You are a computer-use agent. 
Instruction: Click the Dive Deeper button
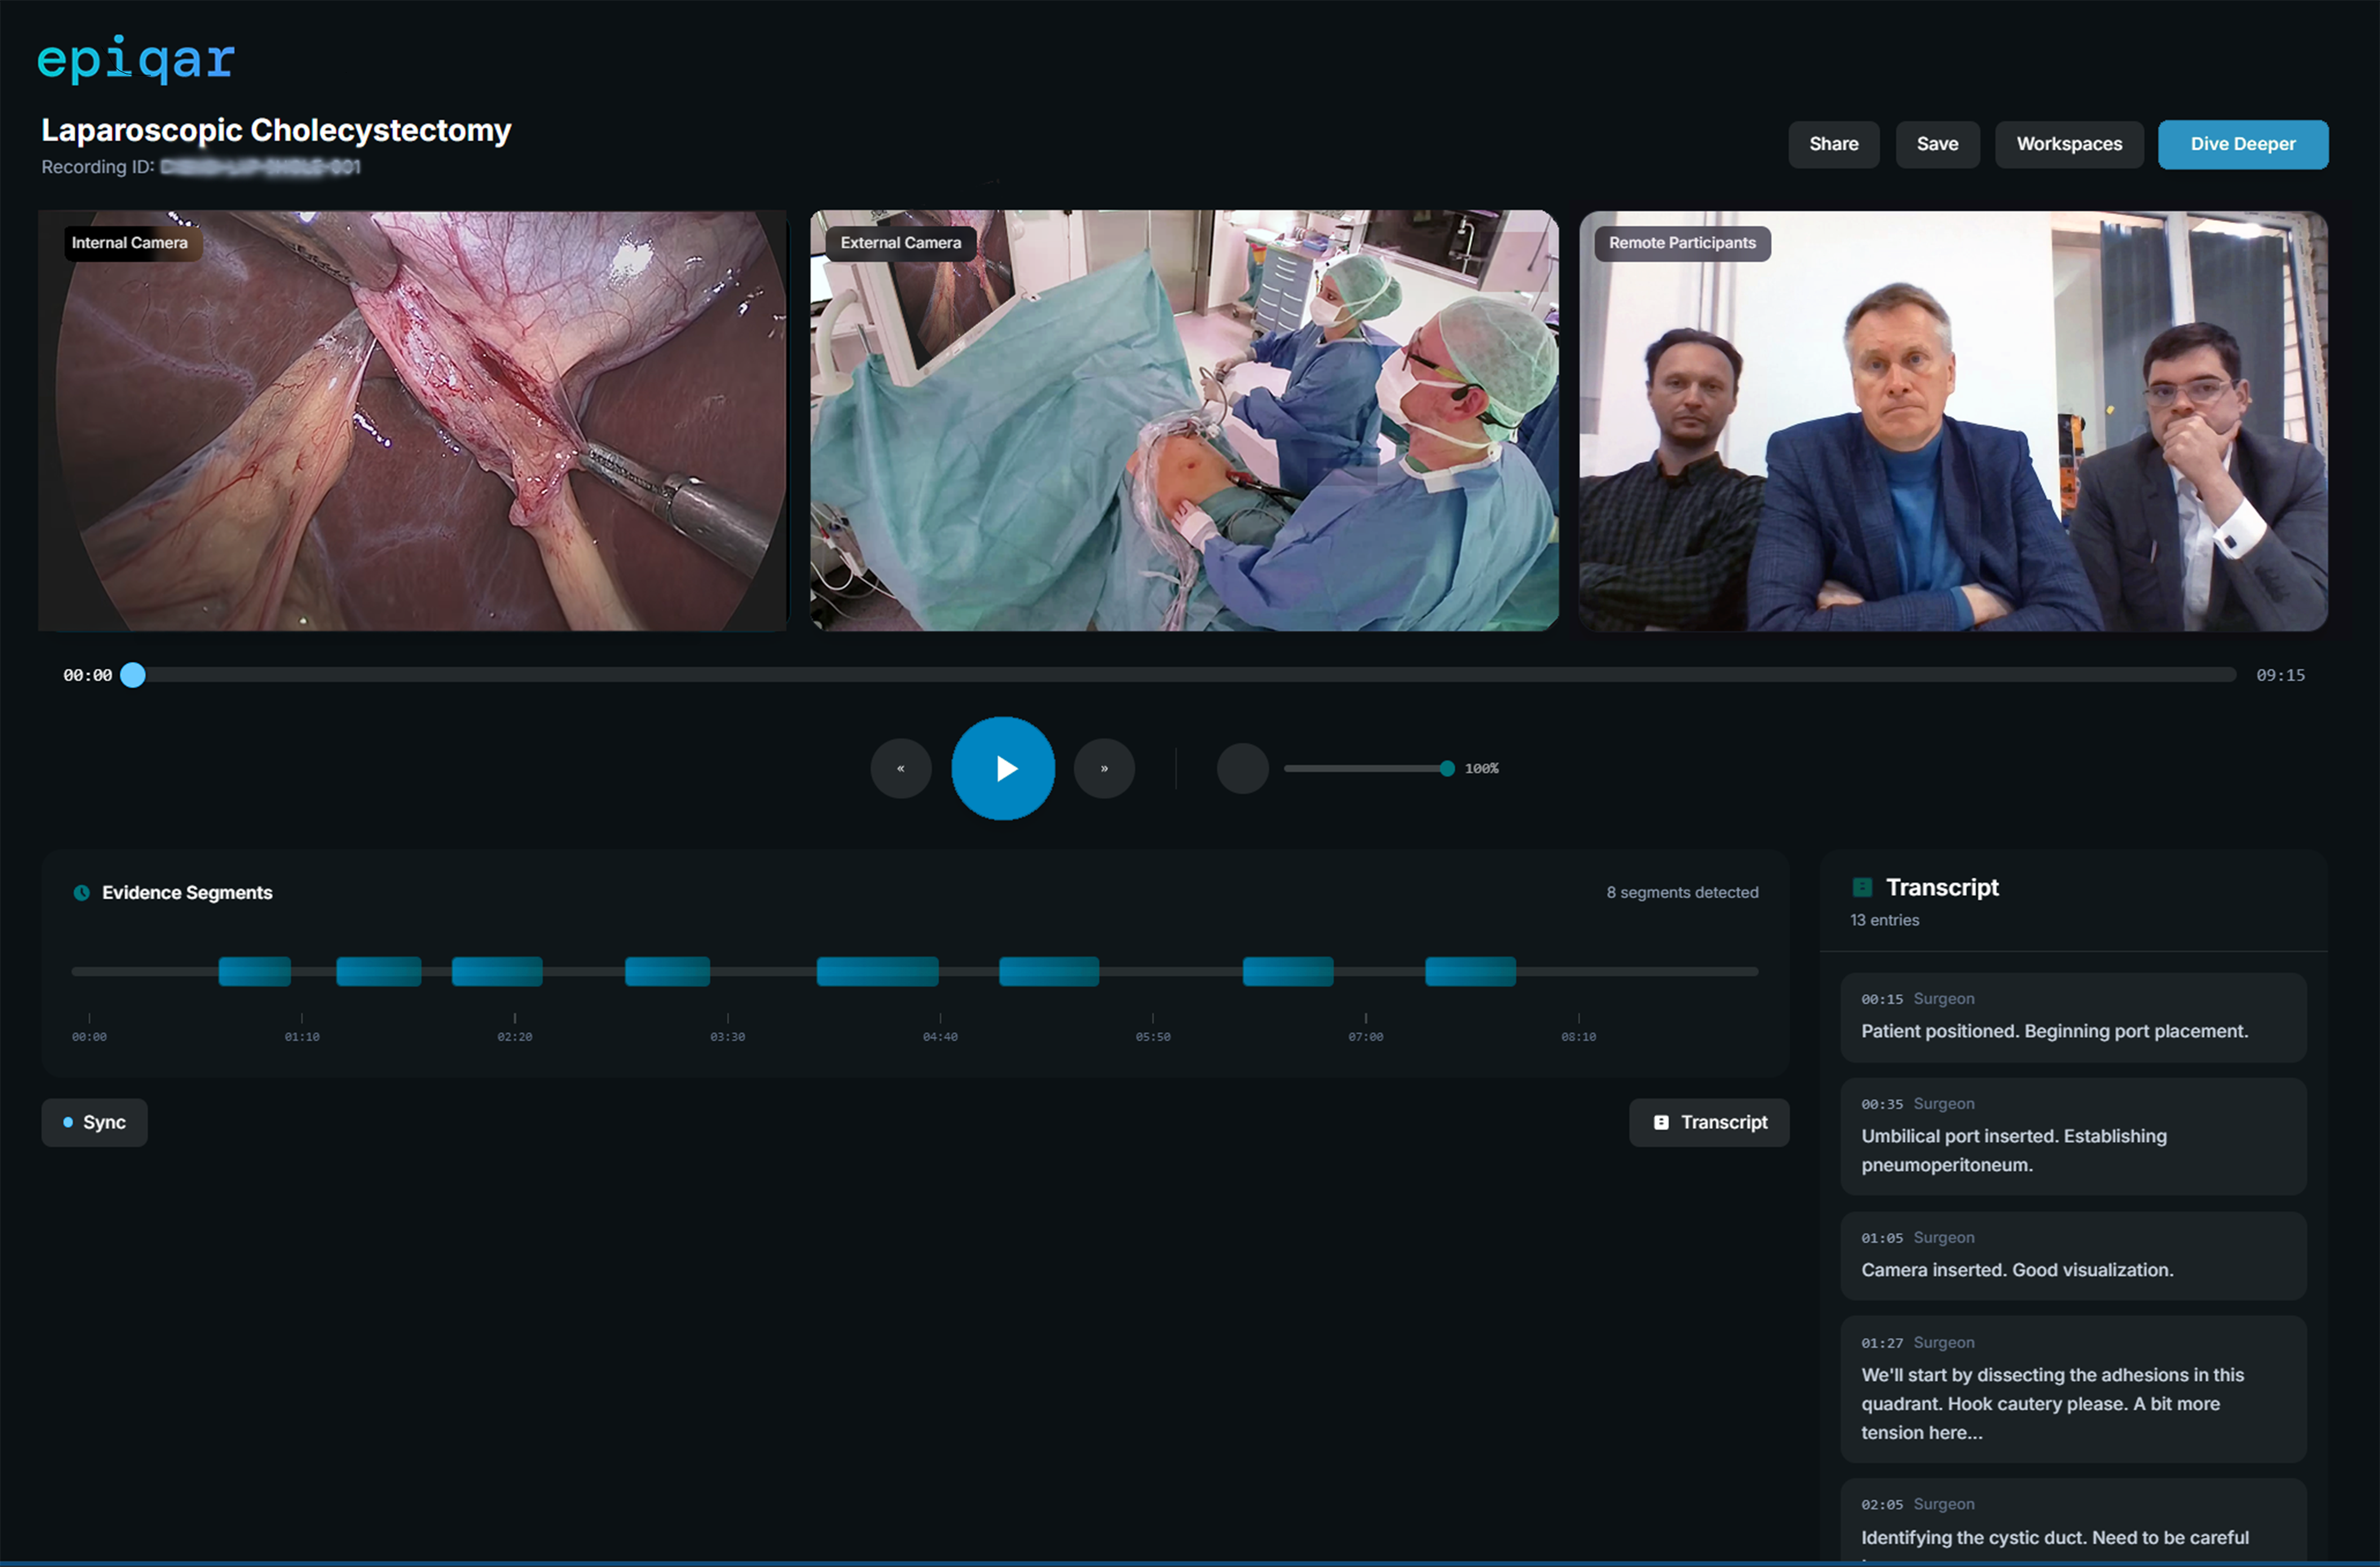click(x=2243, y=144)
